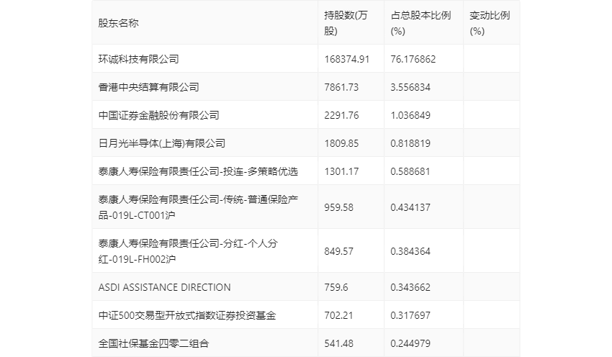This screenshot has width=612, height=357.
Task: Select the share count value 168374.91
Action: tap(346, 59)
